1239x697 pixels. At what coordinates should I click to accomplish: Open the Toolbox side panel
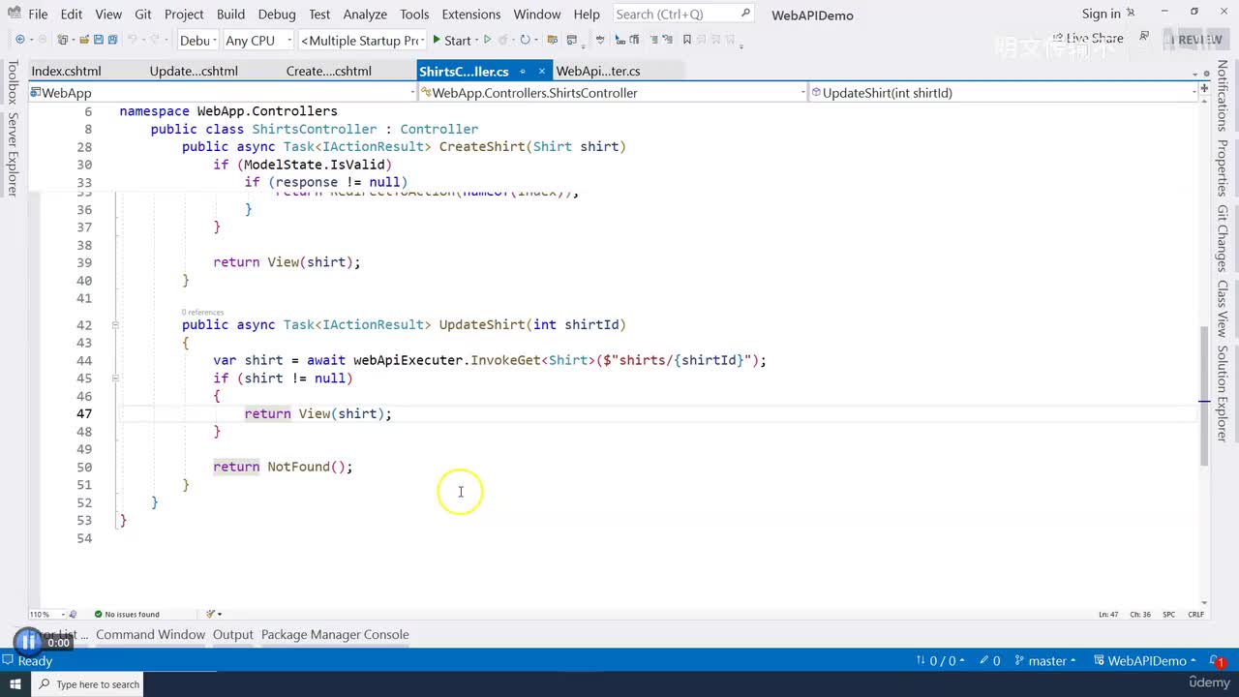pyautogui.click(x=13, y=81)
